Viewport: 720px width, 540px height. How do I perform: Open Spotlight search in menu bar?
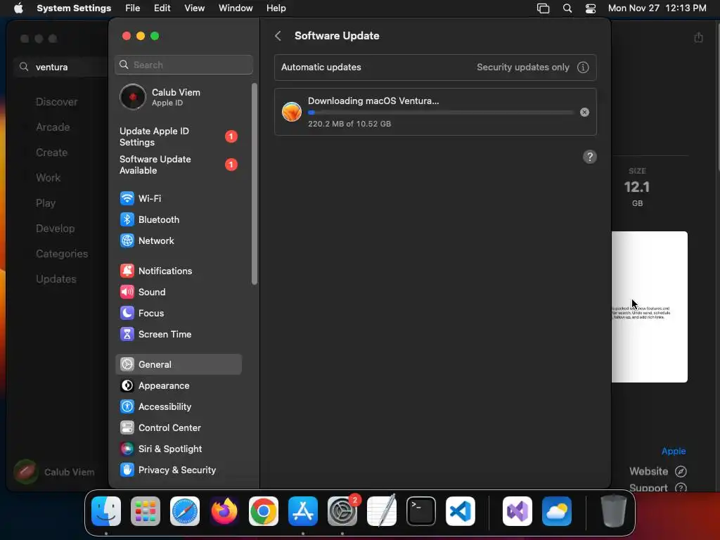pos(567,8)
